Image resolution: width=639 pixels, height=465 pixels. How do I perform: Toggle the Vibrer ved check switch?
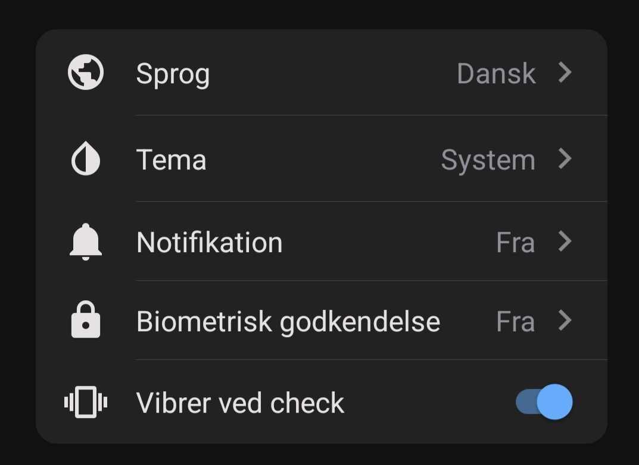click(x=544, y=403)
